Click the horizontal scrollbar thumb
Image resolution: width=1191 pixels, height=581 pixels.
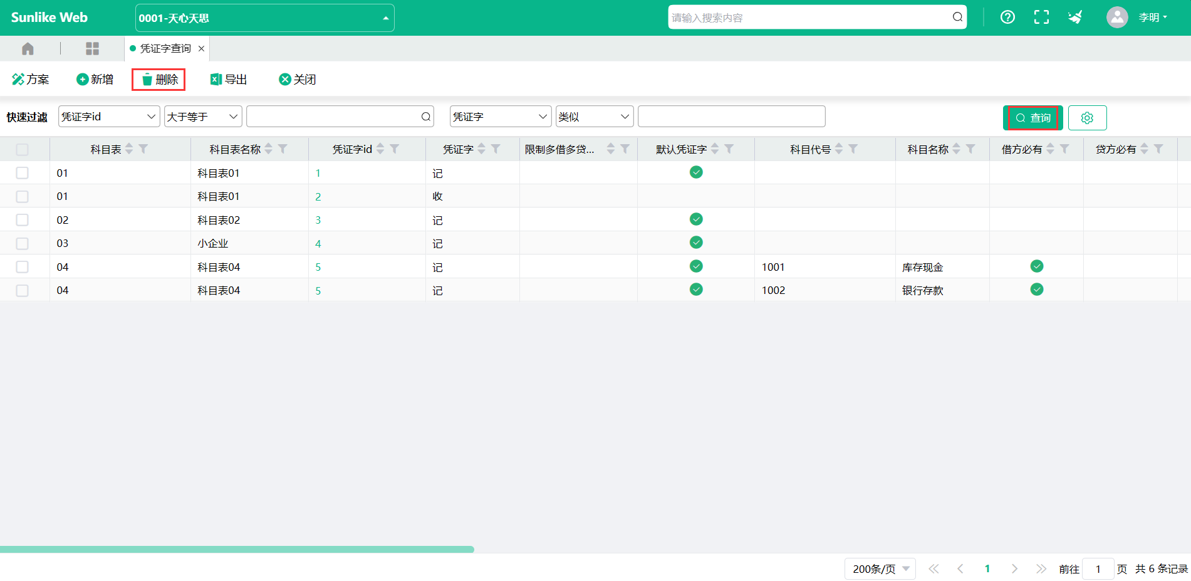[x=237, y=549]
